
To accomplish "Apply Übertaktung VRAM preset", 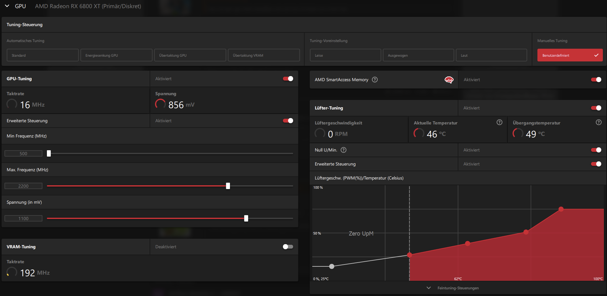I will (x=264, y=55).
